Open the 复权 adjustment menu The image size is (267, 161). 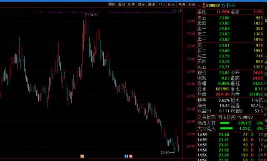(x=112, y=5)
